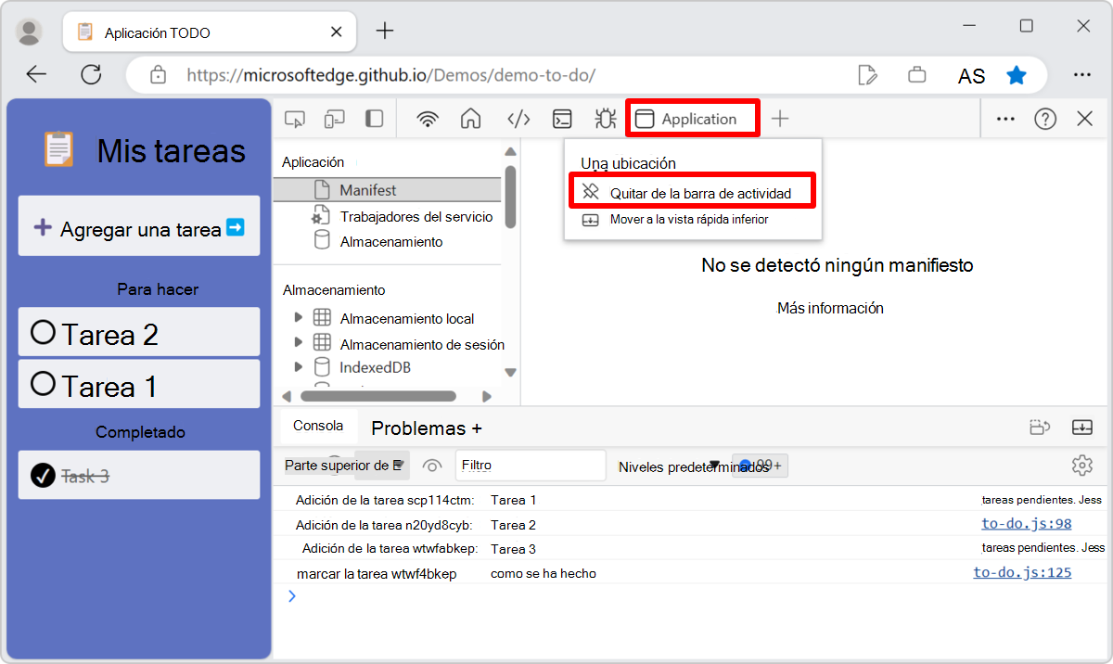The width and height of the screenshot is (1113, 664).
Task: Submit task with blue arrow button
Action: tap(236, 226)
